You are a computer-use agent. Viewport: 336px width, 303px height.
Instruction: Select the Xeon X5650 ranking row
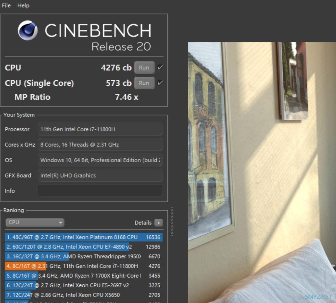click(83, 295)
